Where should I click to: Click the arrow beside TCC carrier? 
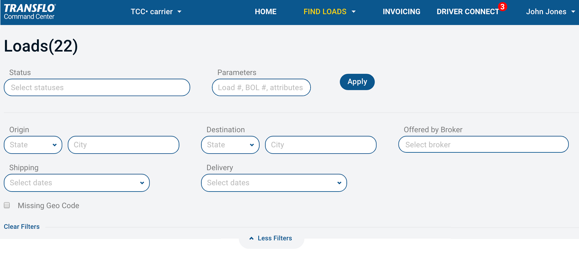[179, 12]
